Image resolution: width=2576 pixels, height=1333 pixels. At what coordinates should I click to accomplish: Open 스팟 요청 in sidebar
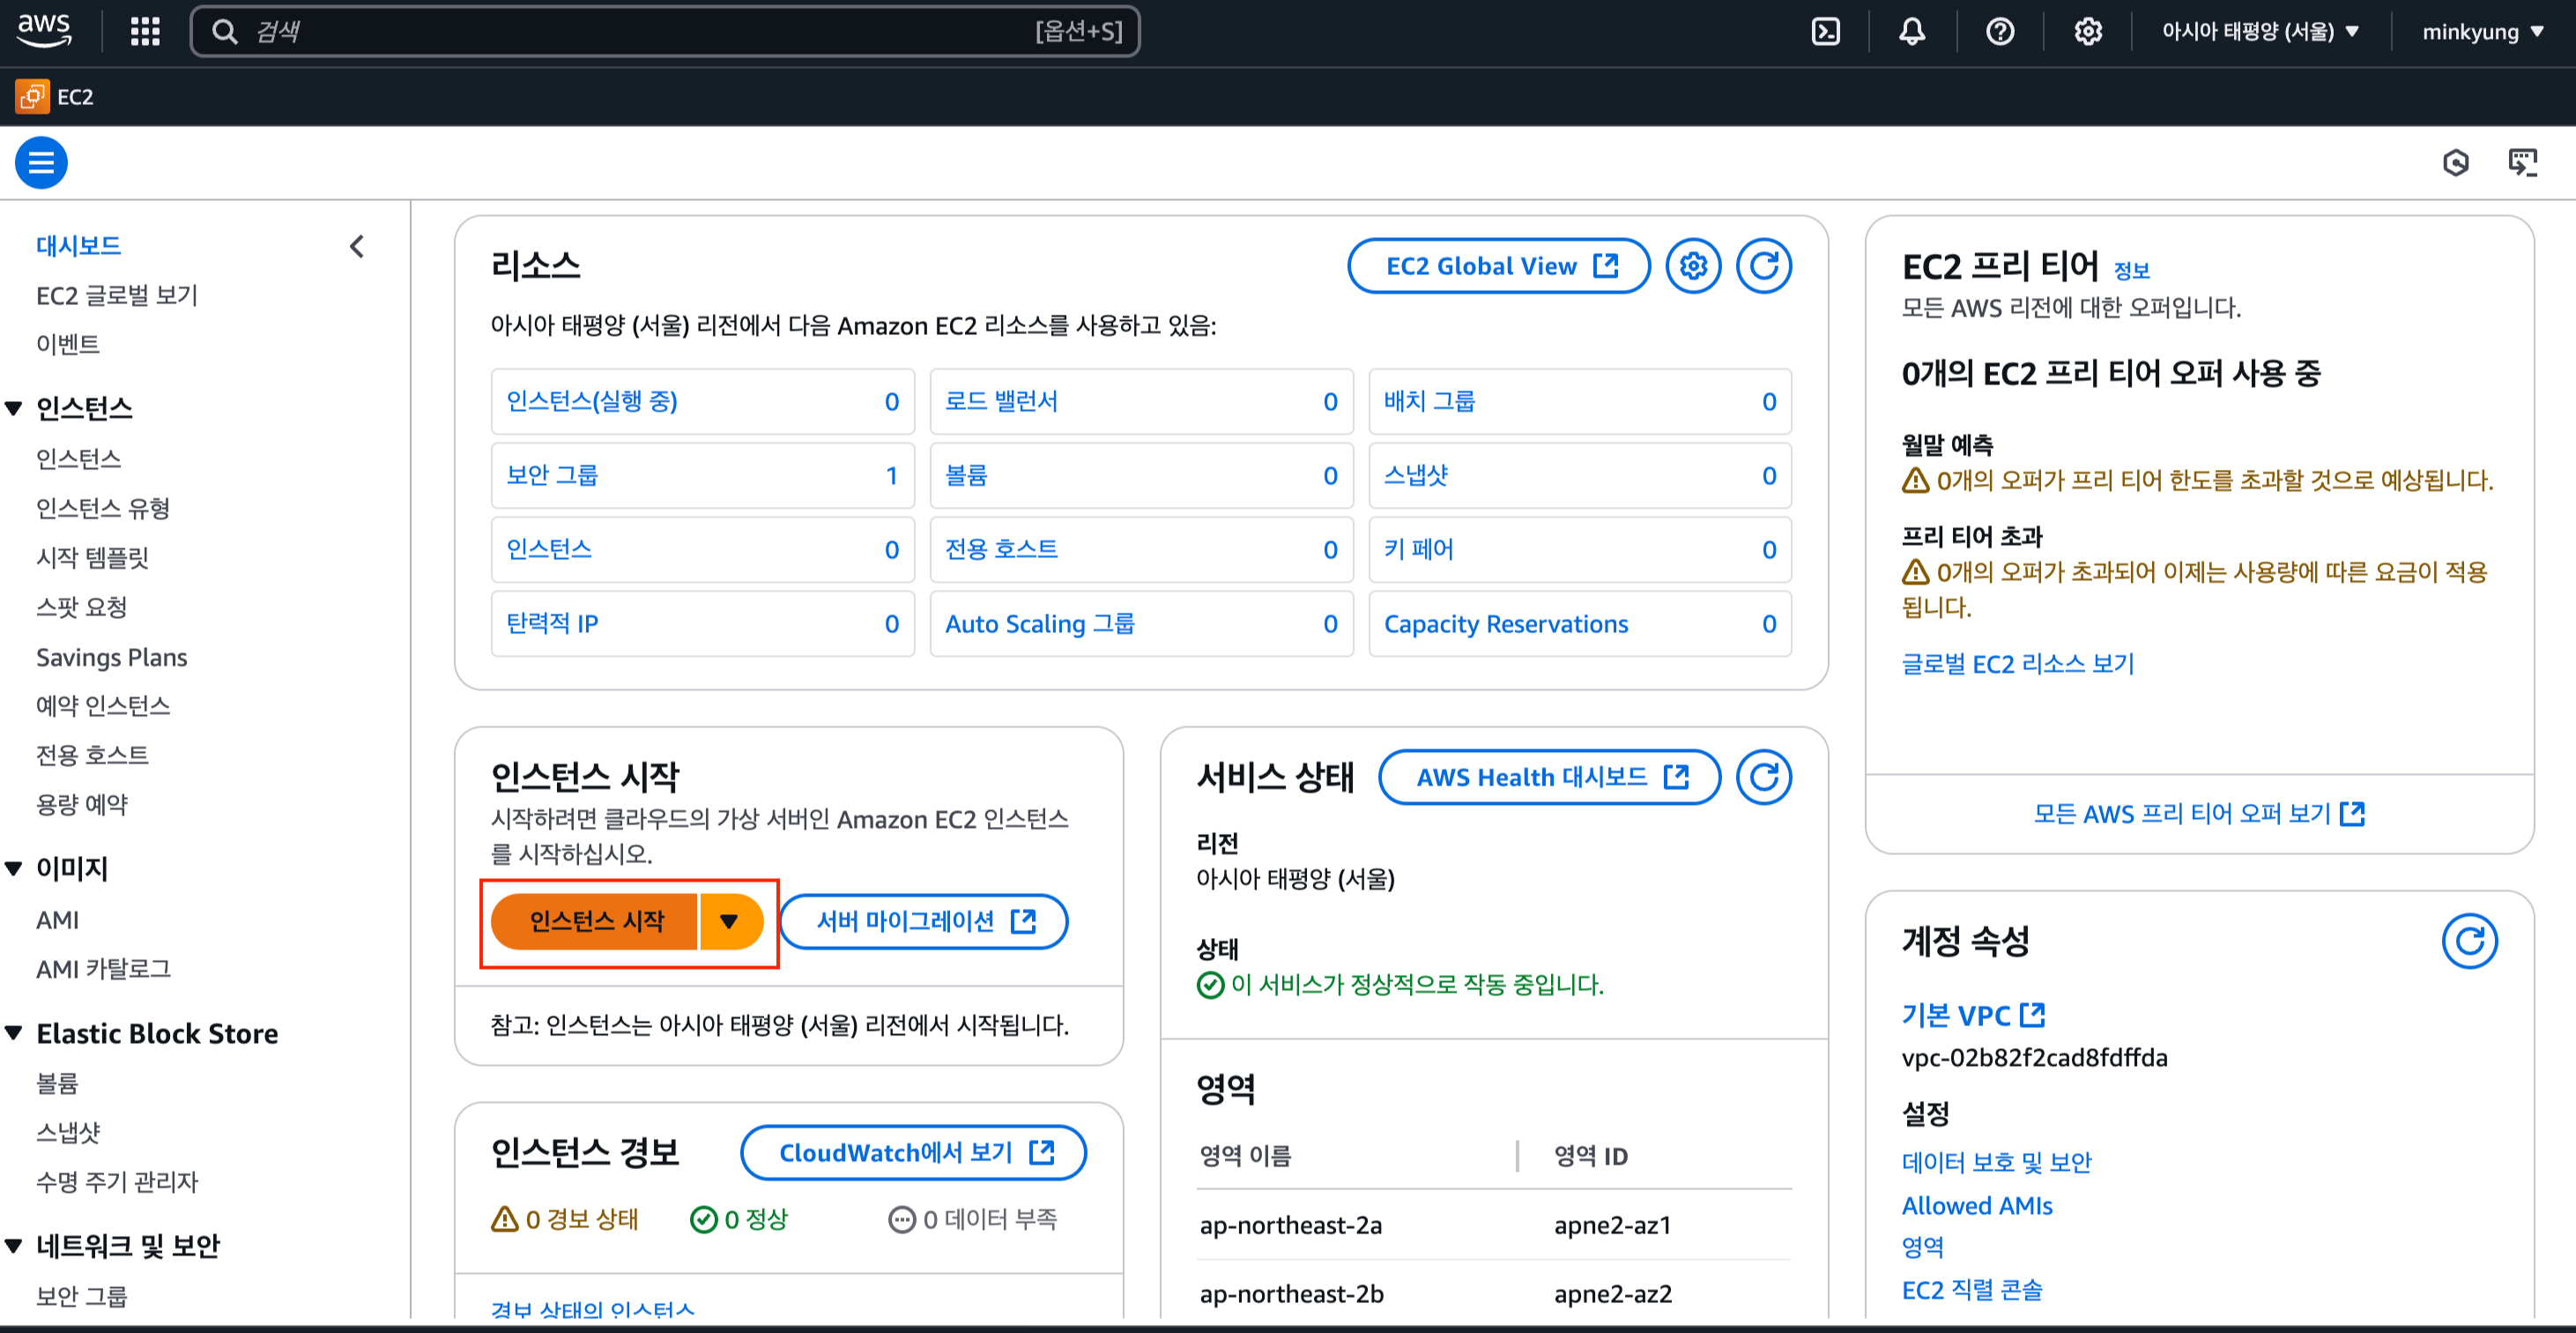pos(81,607)
